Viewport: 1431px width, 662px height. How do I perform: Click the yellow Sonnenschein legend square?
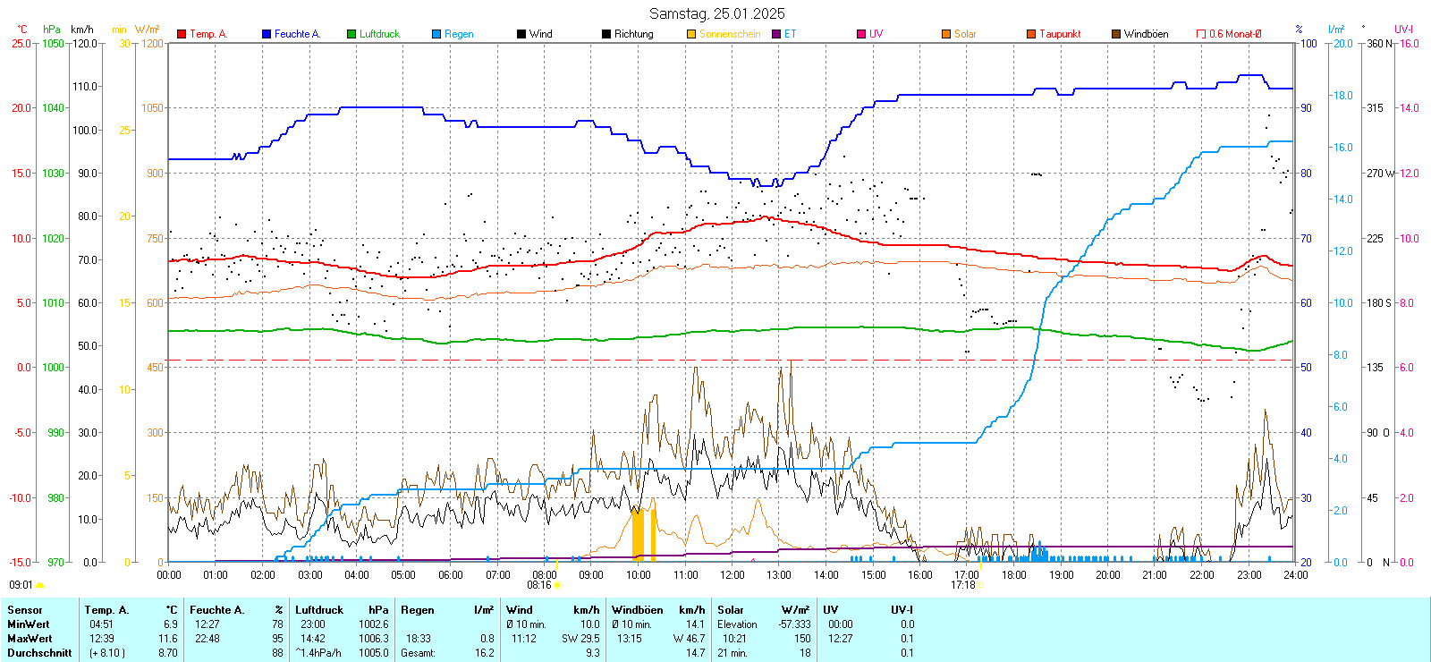click(691, 34)
